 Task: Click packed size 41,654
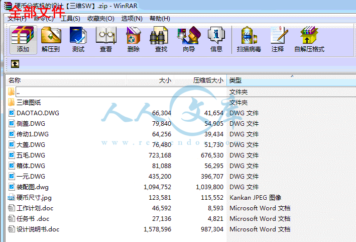pyautogui.click(x=213, y=113)
